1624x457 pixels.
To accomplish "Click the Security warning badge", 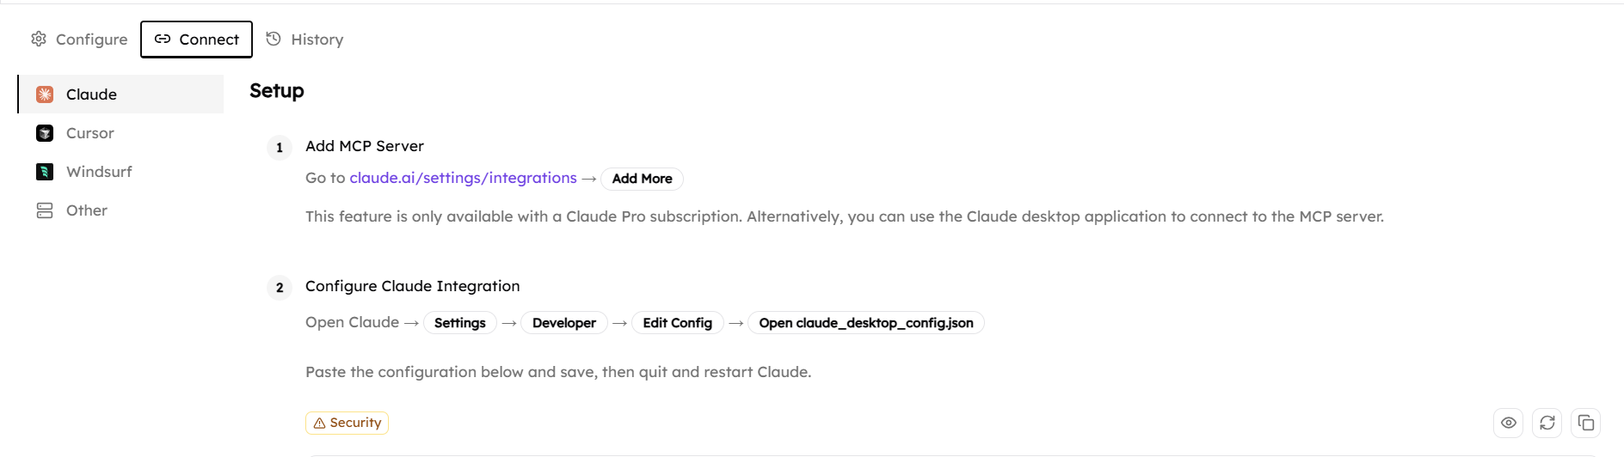I will tap(348, 423).
